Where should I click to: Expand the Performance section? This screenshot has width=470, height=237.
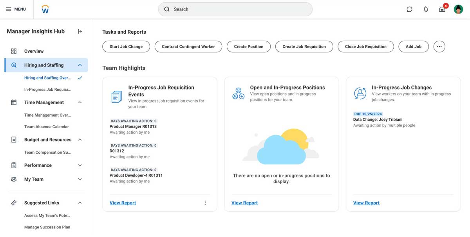click(x=80, y=165)
